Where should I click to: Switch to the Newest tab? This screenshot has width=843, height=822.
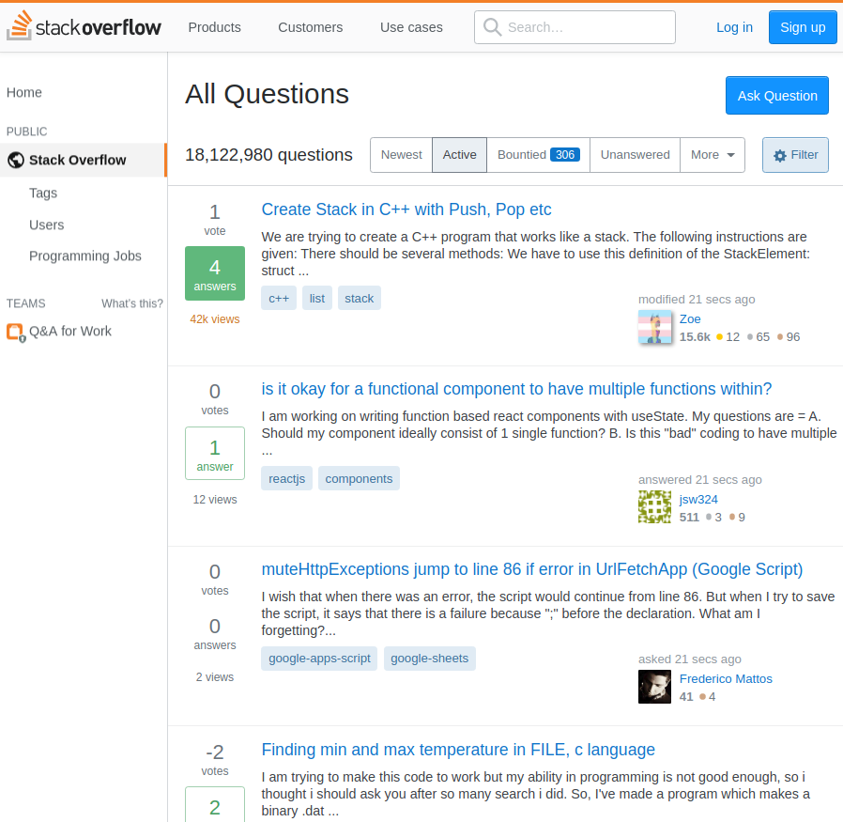tap(401, 155)
